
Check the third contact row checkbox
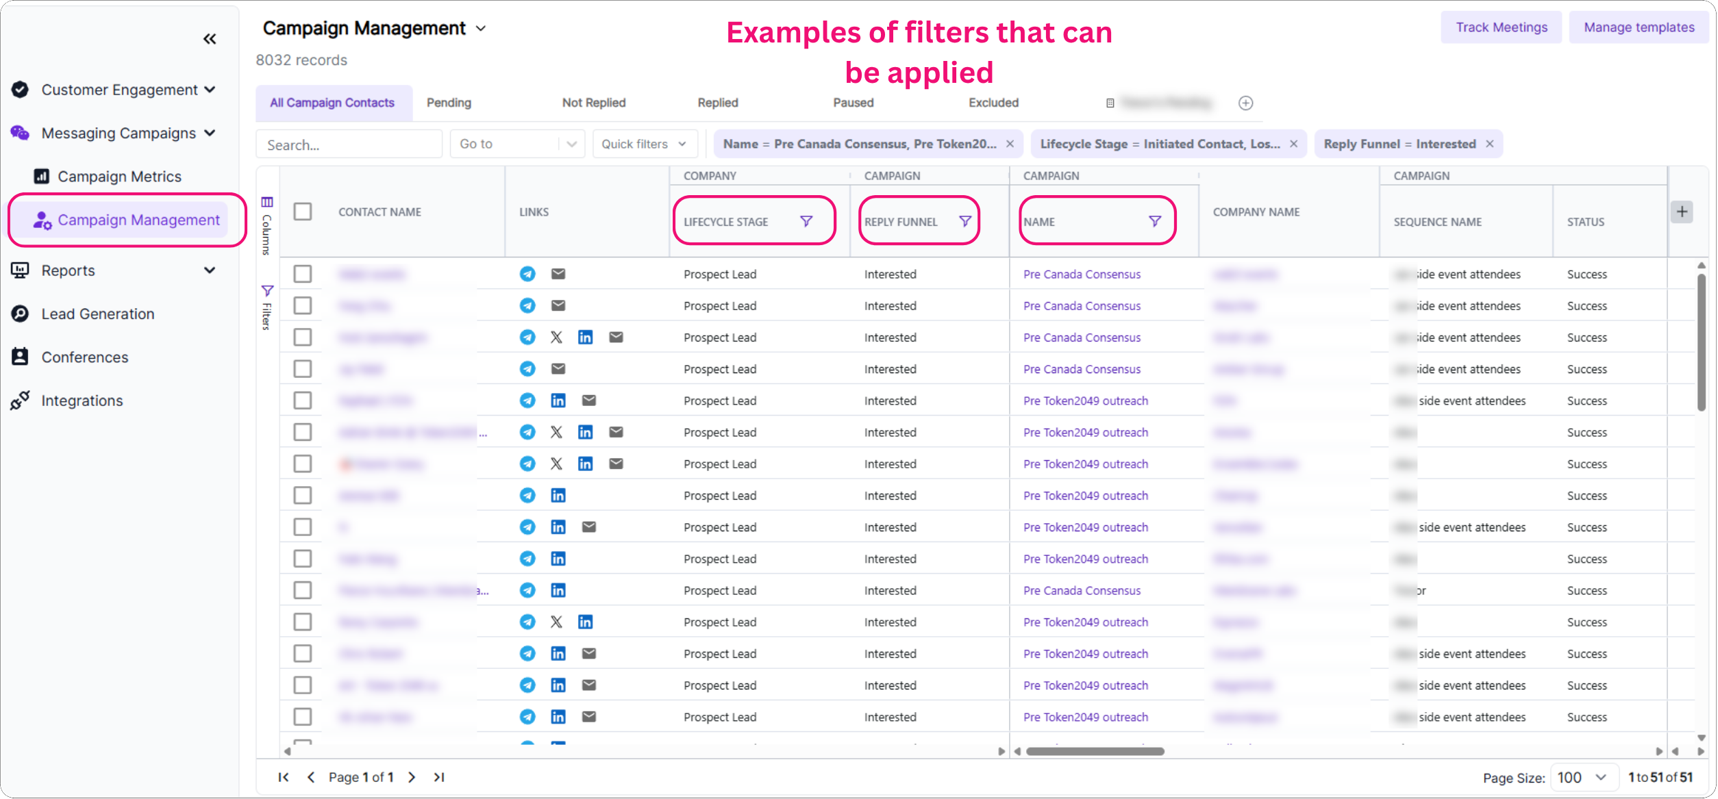(303, 338)
